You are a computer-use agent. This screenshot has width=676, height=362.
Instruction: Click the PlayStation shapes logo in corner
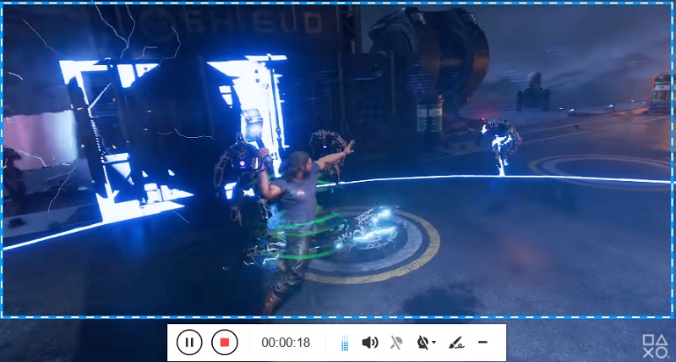click(654, 346)
